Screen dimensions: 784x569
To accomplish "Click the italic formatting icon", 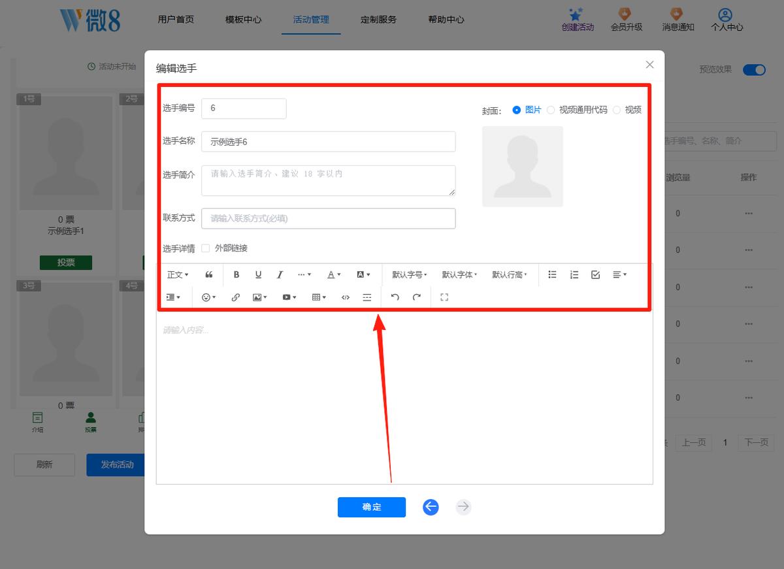I will coord(280,275).
